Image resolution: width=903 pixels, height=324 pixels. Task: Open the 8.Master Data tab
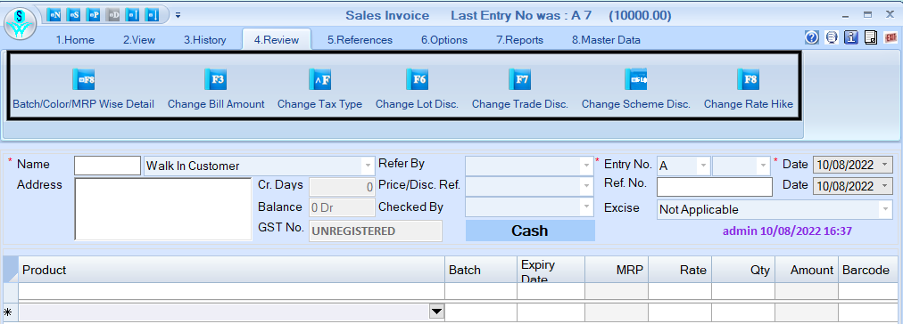(606, 40)
